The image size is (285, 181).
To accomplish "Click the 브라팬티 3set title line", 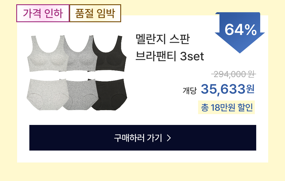I will click(170, 56).
